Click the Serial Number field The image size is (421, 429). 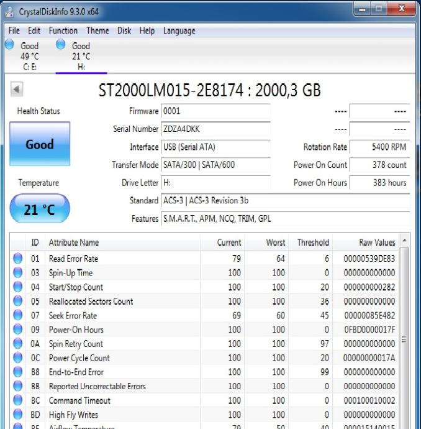click(x=215, y=129)
